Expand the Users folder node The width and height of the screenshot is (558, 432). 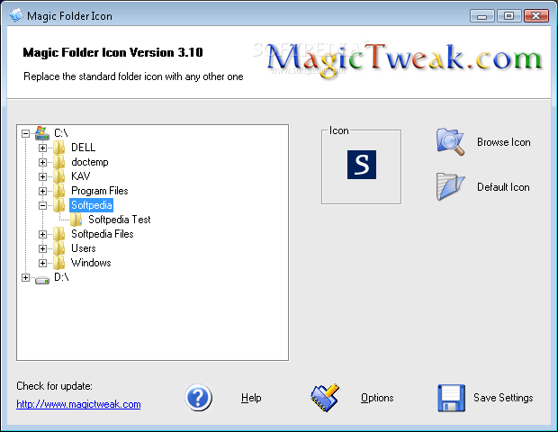pyautogui.click(x=42, y=248)
